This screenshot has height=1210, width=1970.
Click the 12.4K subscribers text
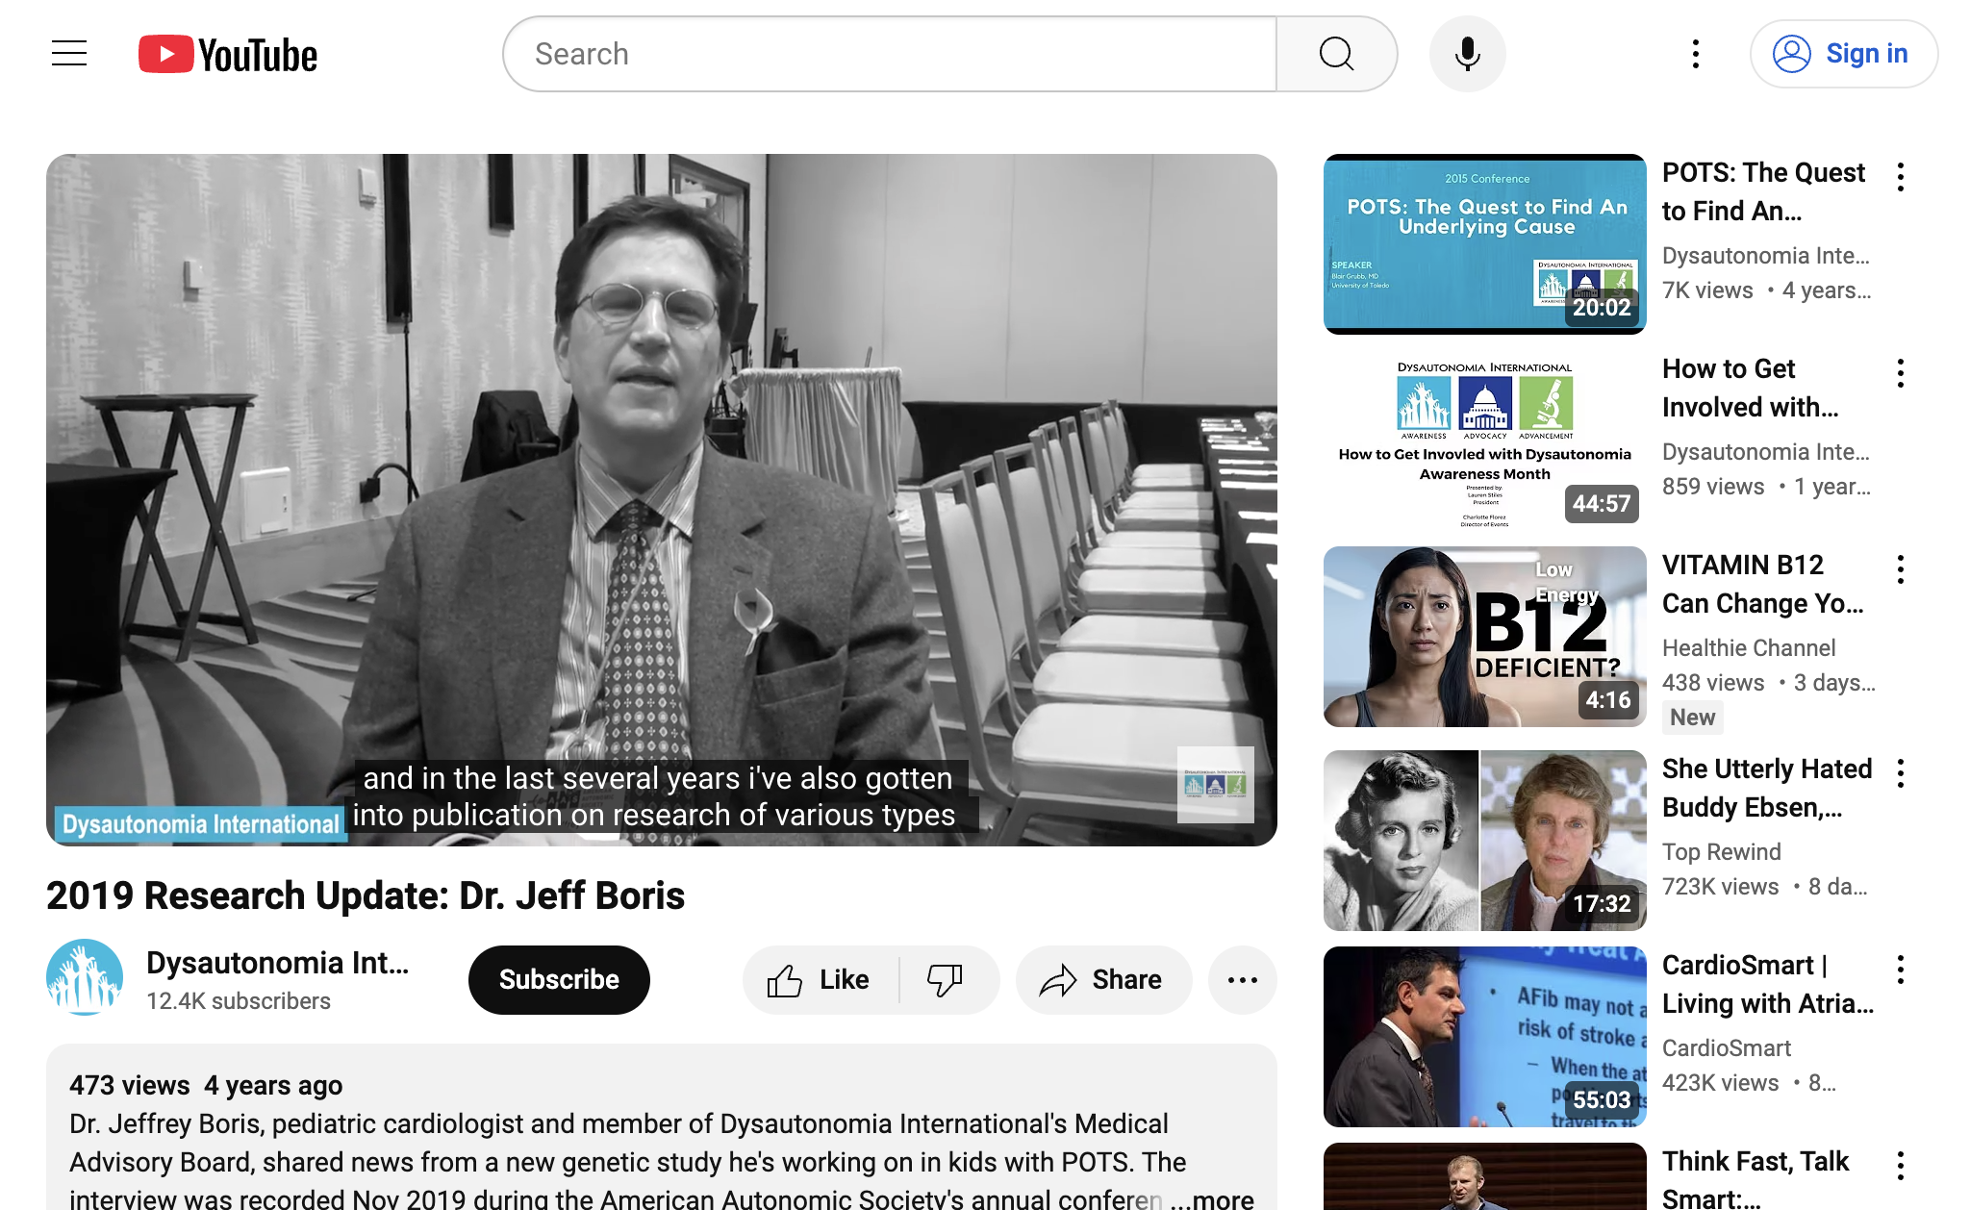239,1001
